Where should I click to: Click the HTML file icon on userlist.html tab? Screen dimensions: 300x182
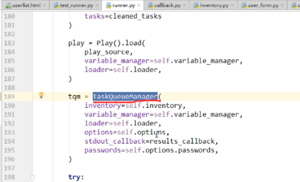tap(8, 5)
